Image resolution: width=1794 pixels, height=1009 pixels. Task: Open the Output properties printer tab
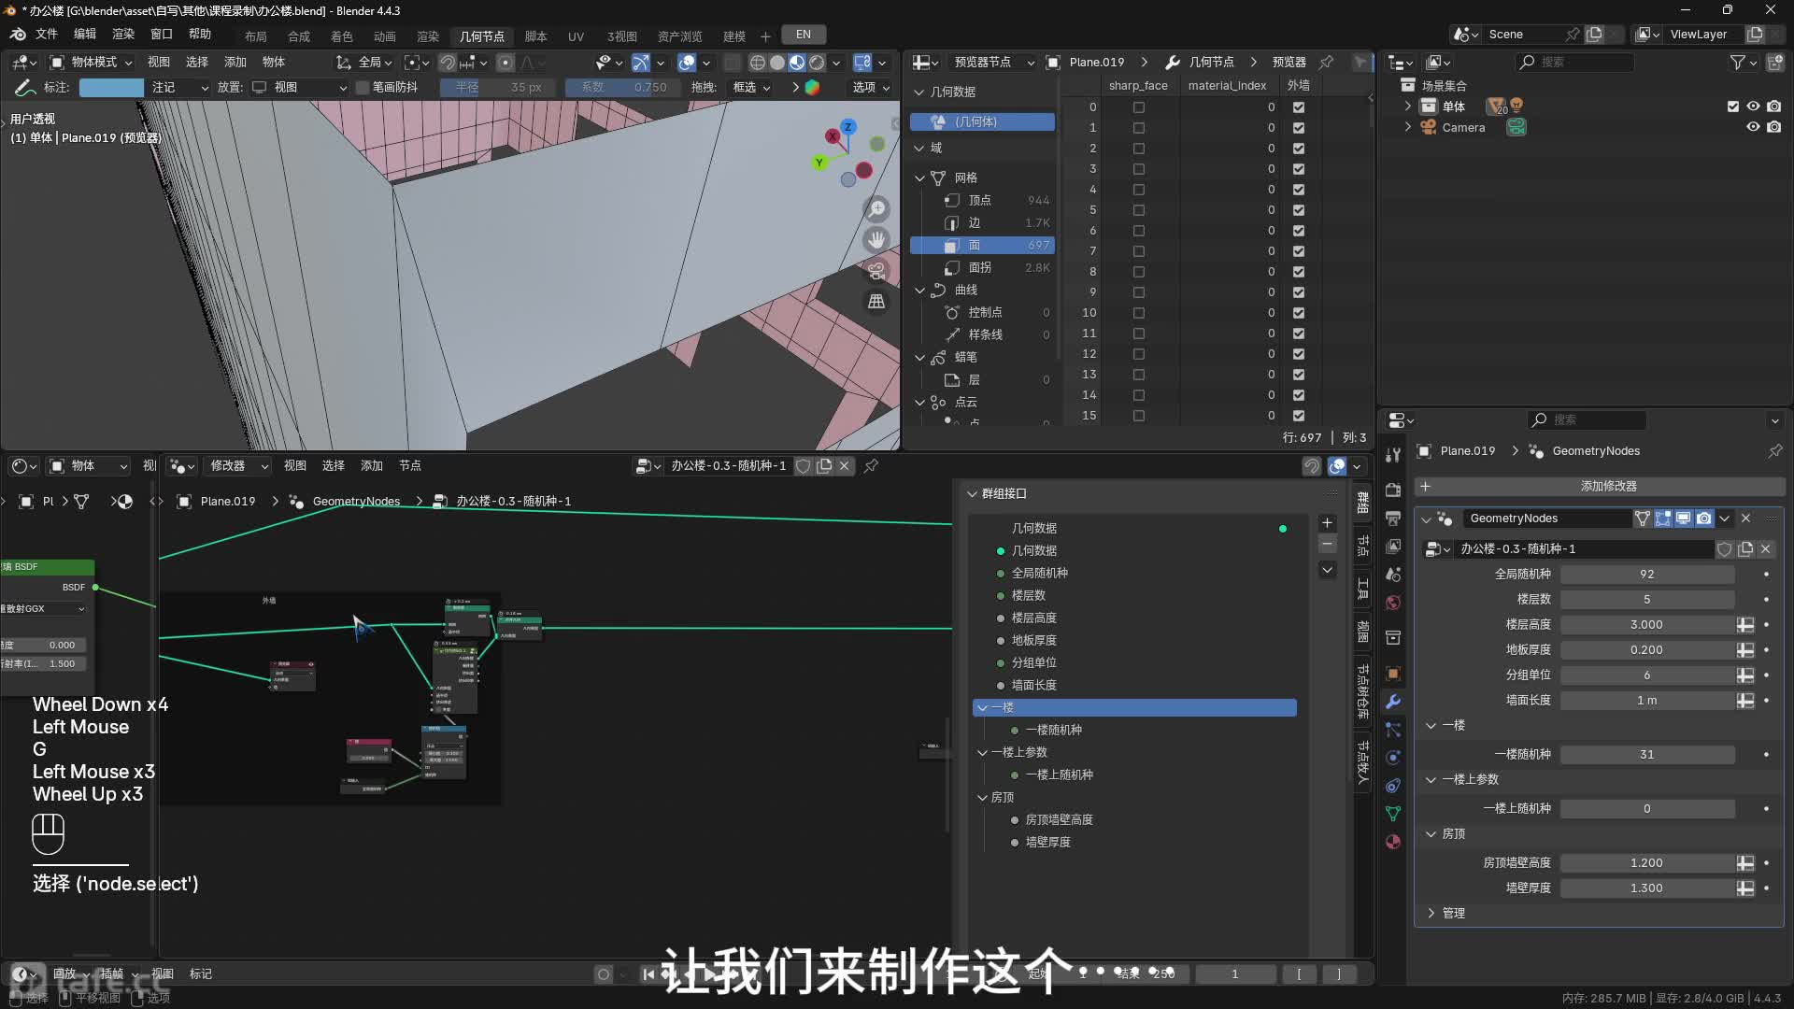[1393, 518]
